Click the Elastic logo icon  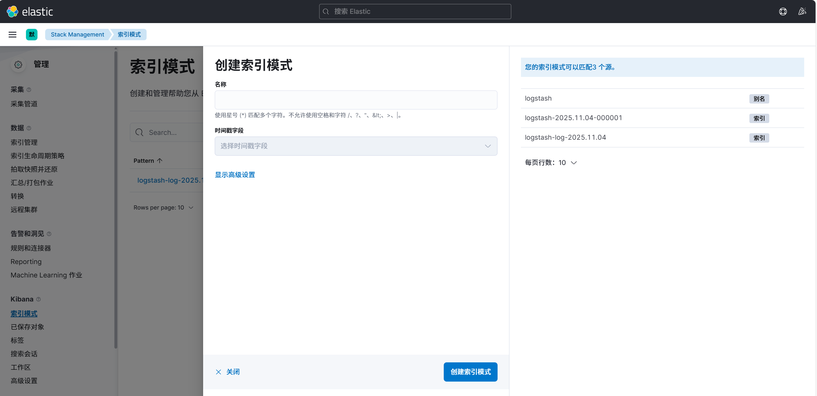point(12,12)
